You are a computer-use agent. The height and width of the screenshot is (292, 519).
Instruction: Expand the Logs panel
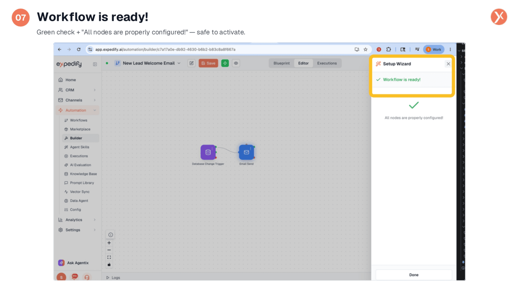(x=113, y=278)
